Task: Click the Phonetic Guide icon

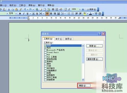Action: pyautogui.click(x=96, y=14)
